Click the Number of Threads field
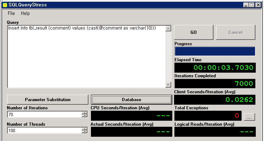 [45, 130]
